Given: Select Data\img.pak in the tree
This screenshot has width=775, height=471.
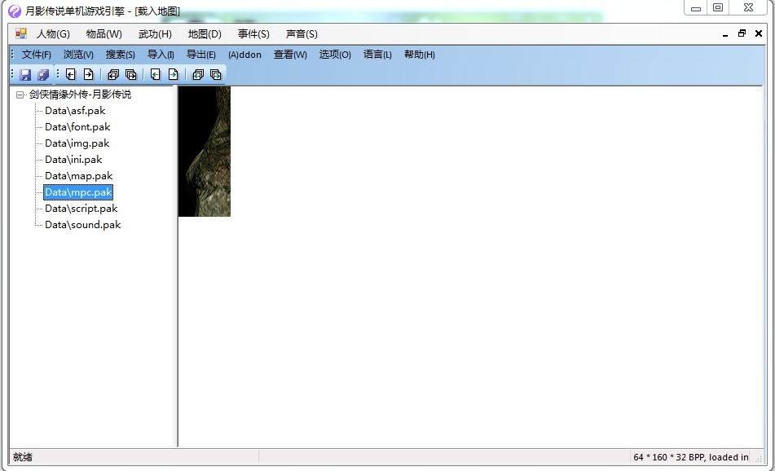Looking at the screenshot, I should coord(77,143).
